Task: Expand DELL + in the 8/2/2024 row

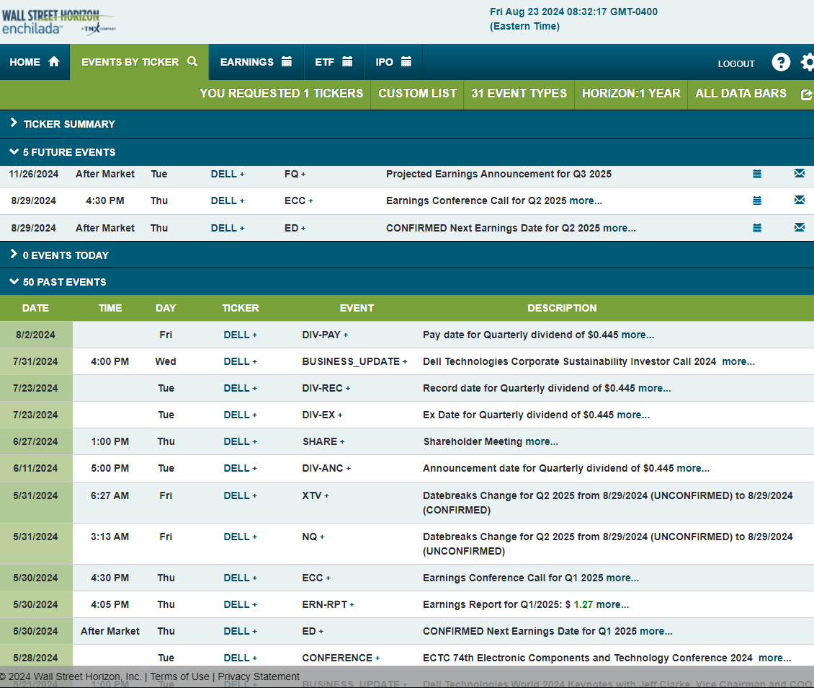Action: [241, 335]
